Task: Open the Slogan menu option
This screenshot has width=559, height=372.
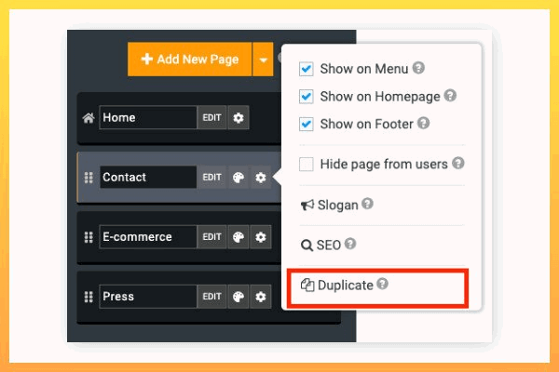Action: [330, 205]
